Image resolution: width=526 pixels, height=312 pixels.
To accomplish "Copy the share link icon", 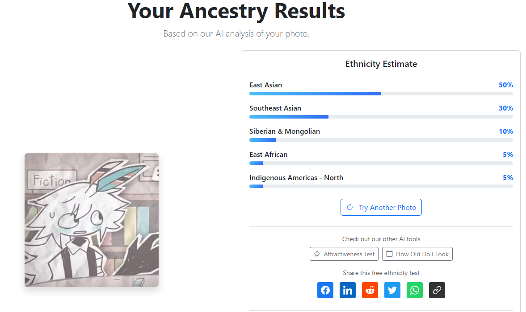I will coord(437,290).
